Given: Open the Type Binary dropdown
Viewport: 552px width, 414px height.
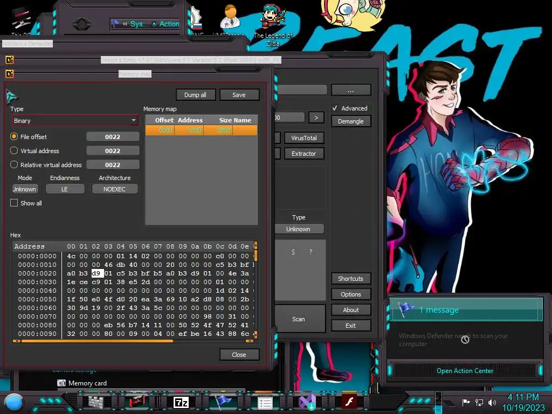Looking at the screenshot, I should coord(74,120).
